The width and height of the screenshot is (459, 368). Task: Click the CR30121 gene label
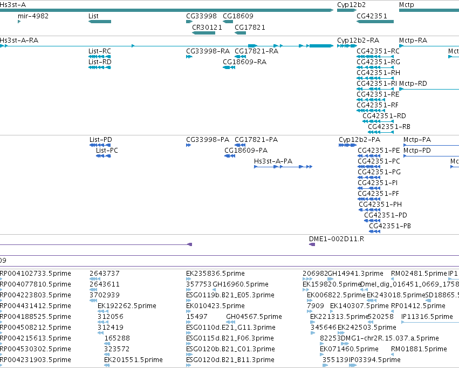point(207,27)
